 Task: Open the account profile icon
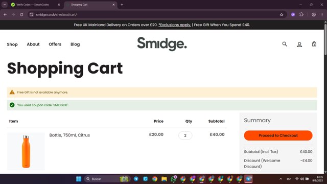299,44
